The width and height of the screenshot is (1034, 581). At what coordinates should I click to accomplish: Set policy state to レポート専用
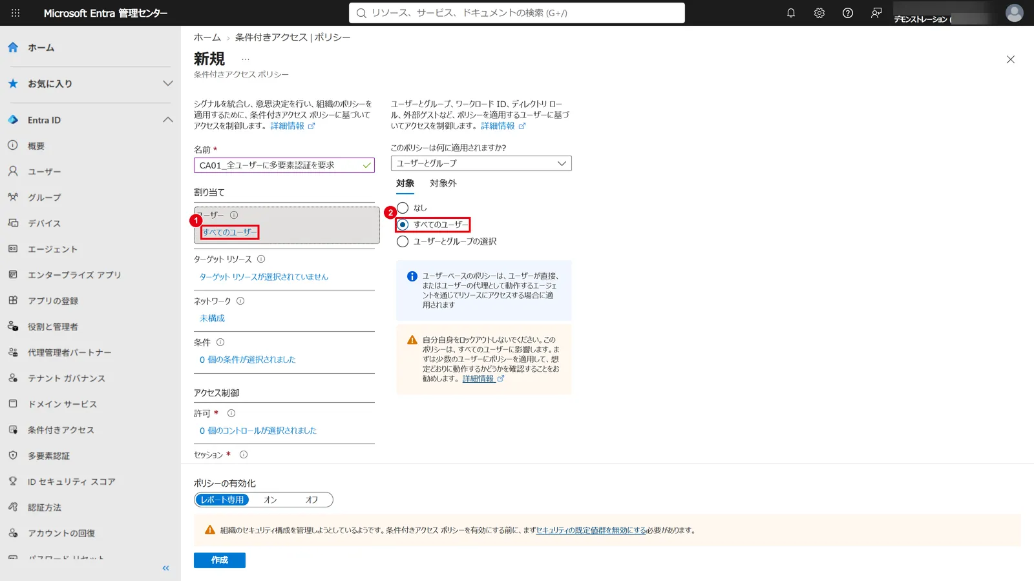[x=222, y=500]
